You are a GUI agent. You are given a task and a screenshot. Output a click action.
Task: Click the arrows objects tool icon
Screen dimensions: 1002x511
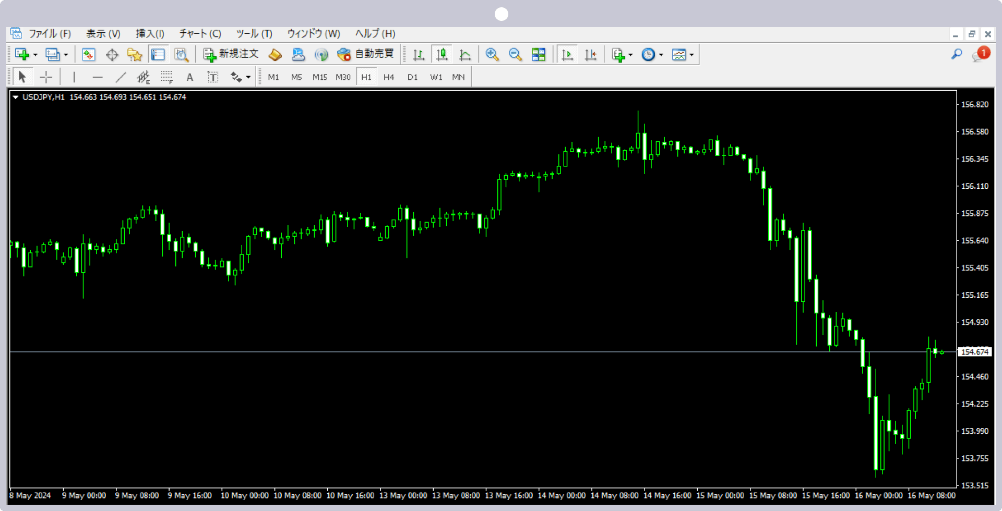coord(236,77)
